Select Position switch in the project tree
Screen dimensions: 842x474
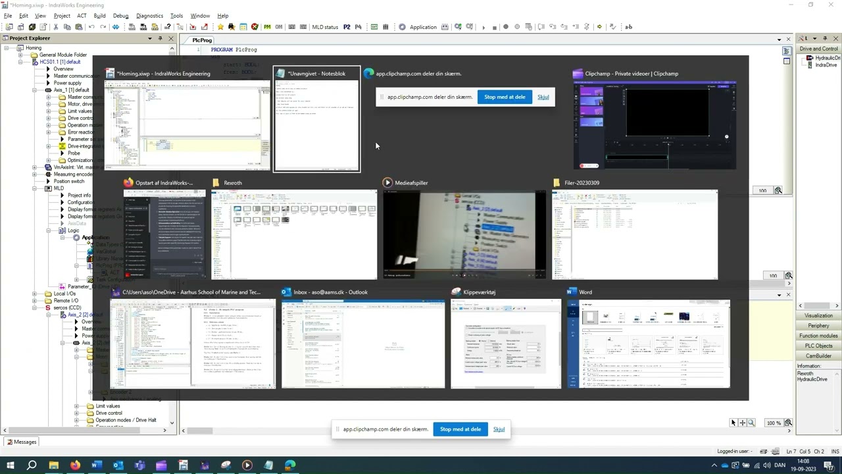point(69,181)
